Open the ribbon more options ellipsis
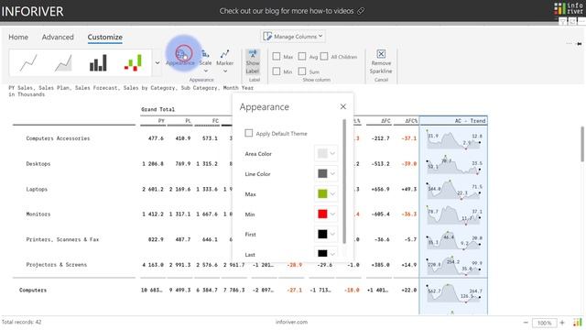This screenshot has height=330, width=586. [x=569, y=44]
